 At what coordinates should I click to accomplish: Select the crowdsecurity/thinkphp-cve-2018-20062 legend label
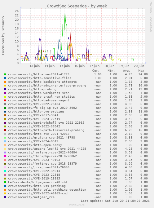pos(42,156)
